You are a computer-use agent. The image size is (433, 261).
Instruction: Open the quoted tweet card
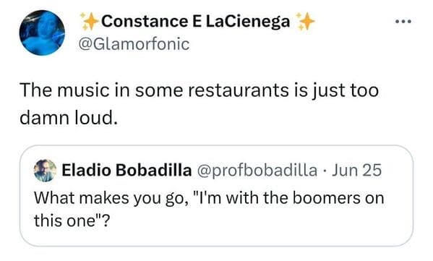pyautogui.click(x=216, y=195)
